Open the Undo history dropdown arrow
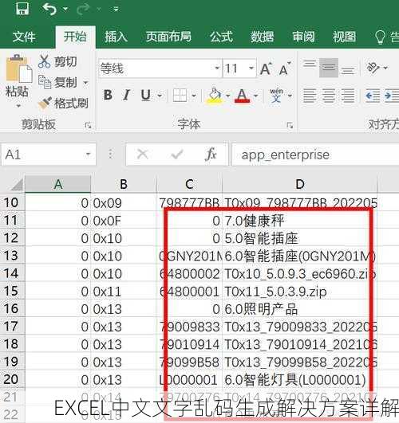Viewport: 399px width, 423px height. click(65, 9)
